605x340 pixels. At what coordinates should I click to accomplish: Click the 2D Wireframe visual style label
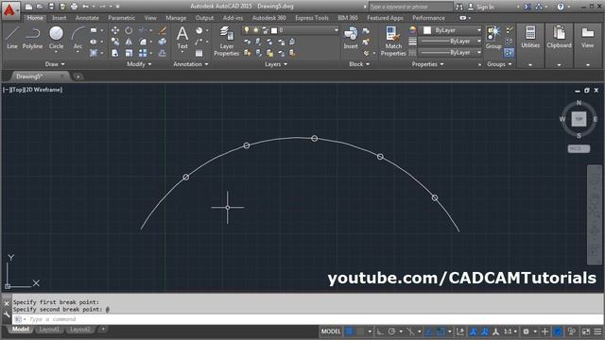(x=43, y=90)
